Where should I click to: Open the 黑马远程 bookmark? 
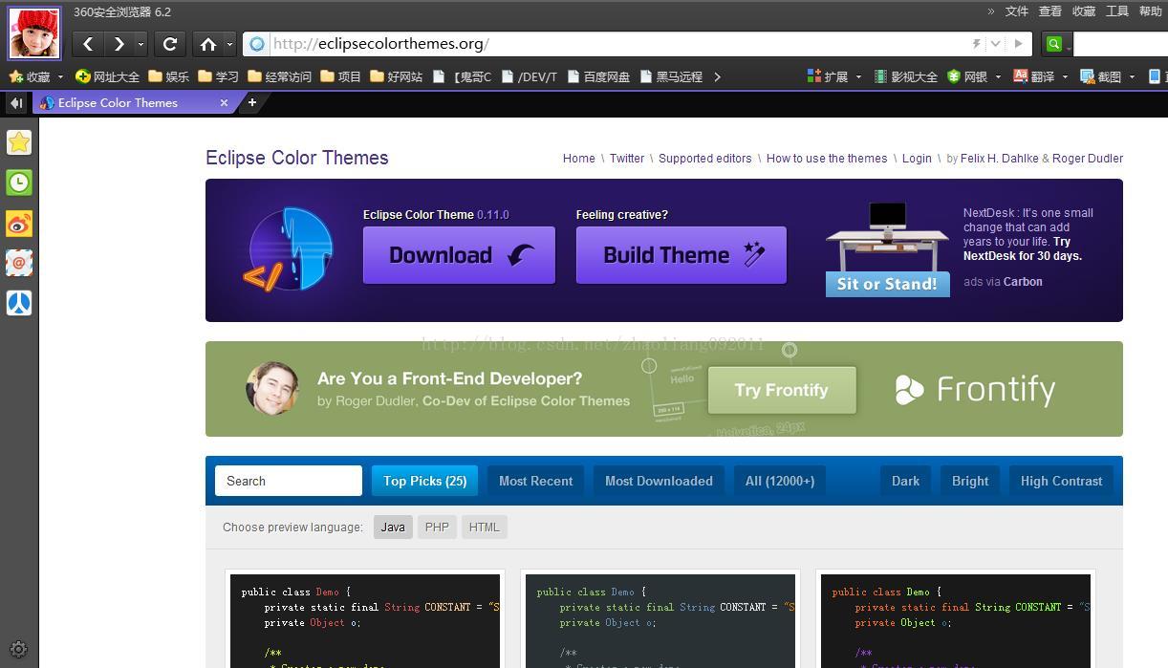click(671, 76)
